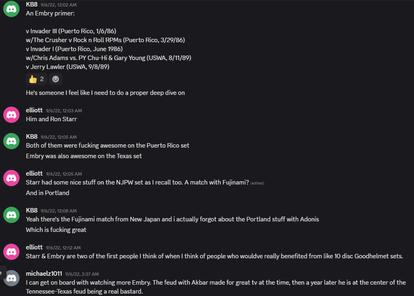Click the "v Jerry Lawler (USWA, 9/8/89)" line

[67, 67]
